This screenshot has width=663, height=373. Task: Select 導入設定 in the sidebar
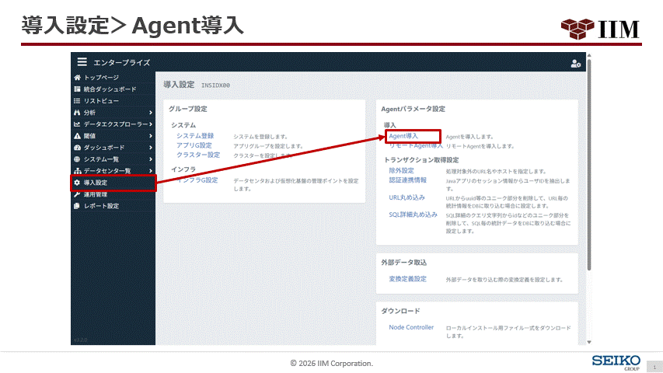coord(96,183)
